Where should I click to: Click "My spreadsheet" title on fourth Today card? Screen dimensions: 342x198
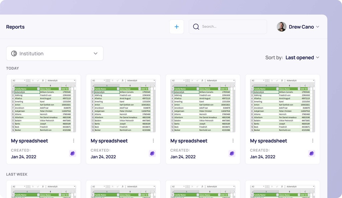[x=269, y=141]
